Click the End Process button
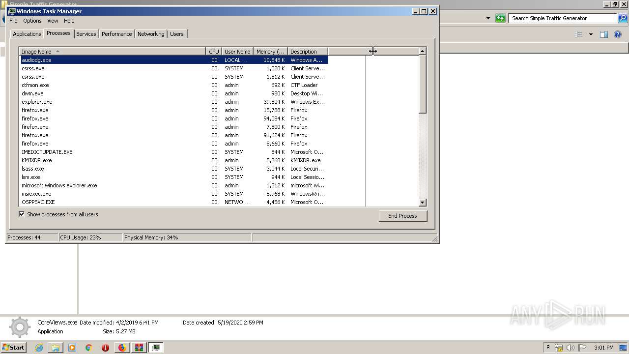 click(x=402, y=216)
